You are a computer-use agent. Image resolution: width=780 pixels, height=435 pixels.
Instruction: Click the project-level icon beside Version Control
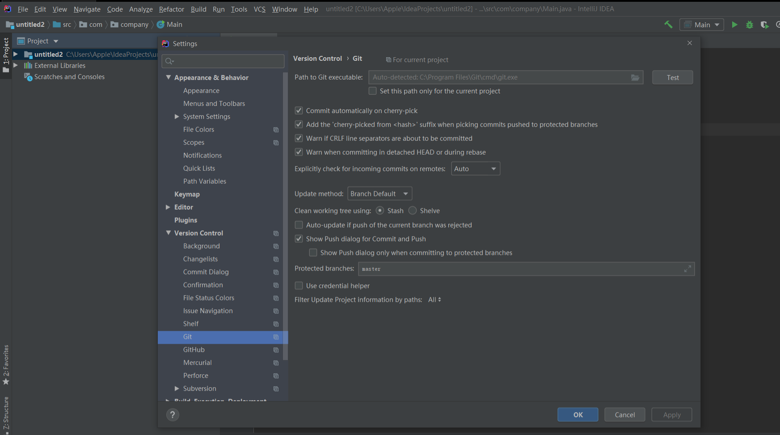[x=276, y=233]
